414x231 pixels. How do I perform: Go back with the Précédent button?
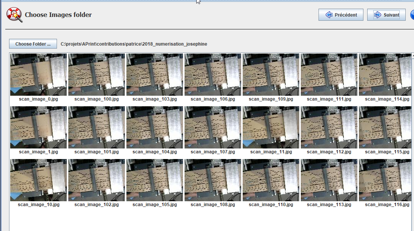pyautogui.click(x=341, y=15)
